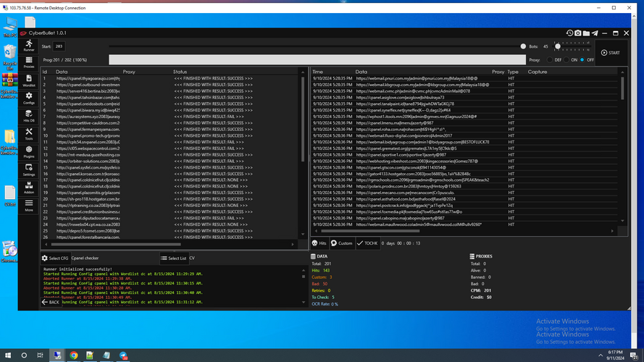The height and width of the screenshot is (362, 644).
Task: Select the DEF proxy radio button
Action: tap(548, 59)
